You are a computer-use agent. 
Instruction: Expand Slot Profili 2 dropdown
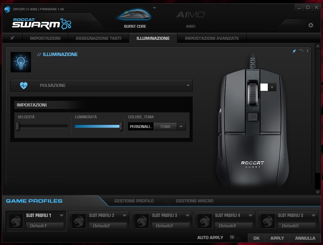pos(124,215)
